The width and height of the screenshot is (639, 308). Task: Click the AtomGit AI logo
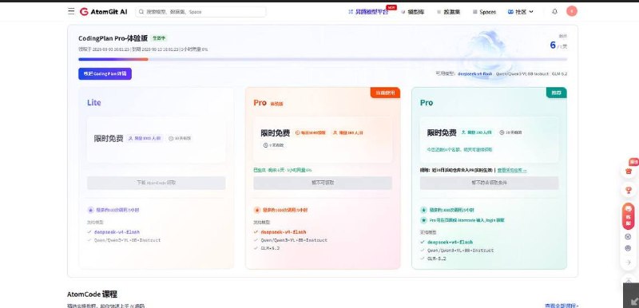coord(104,12)
